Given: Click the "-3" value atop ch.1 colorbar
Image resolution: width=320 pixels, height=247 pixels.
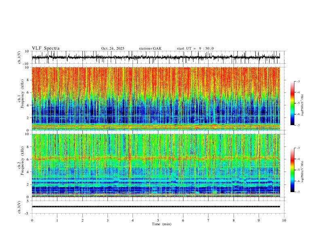Looking at the screenshot, I should (298, 81).
